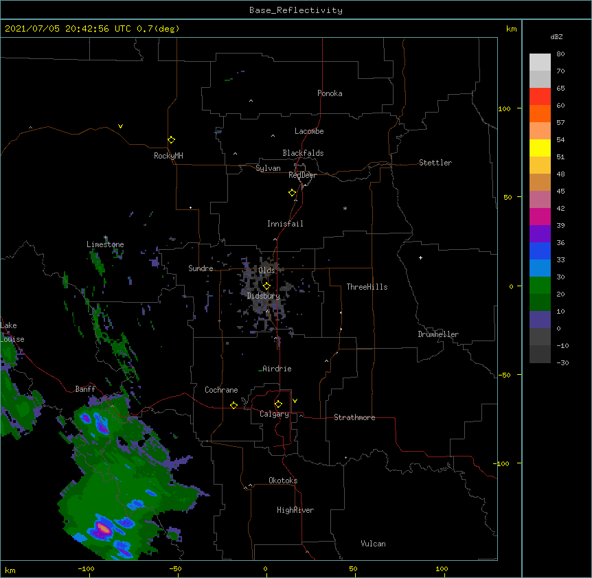
Task: Click the white plus marker northwest of Drumheller
Action: 420,257
